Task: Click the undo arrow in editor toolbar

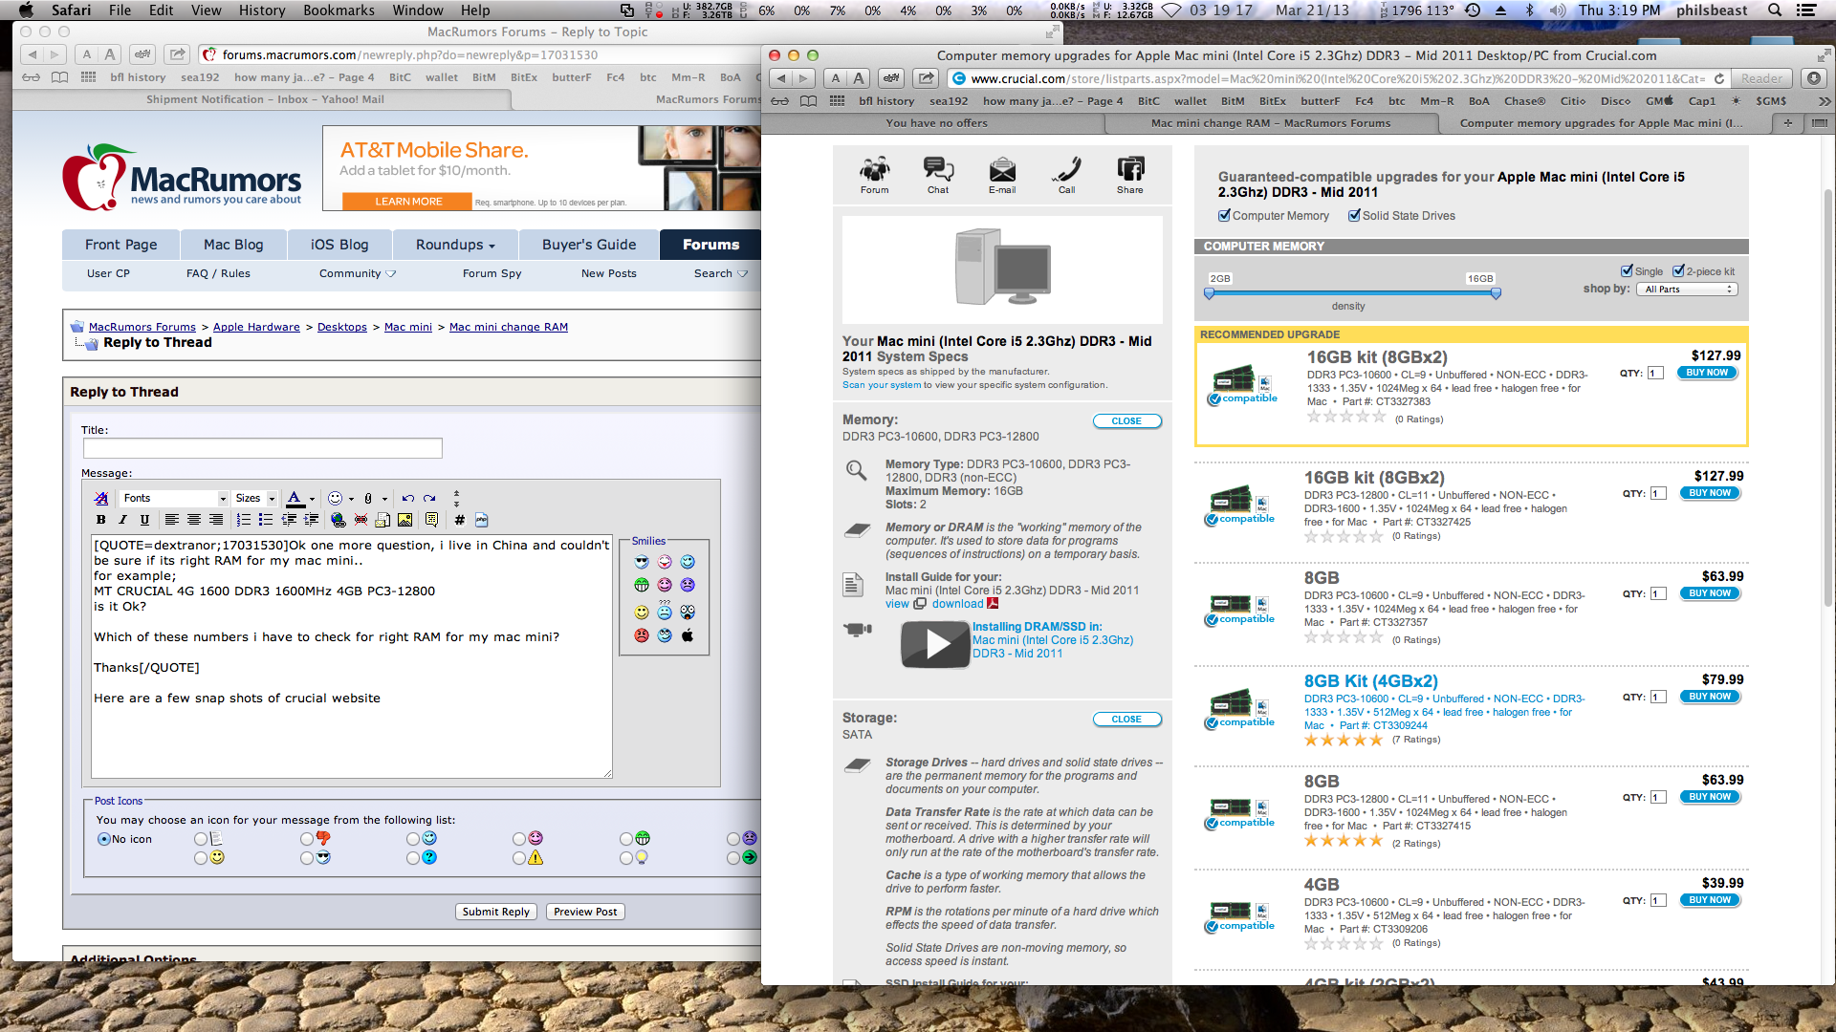Action: pos(408,498)
